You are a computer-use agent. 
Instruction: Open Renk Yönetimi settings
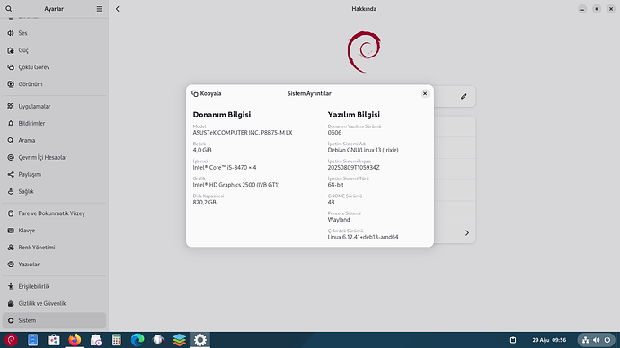pos(54,247)
